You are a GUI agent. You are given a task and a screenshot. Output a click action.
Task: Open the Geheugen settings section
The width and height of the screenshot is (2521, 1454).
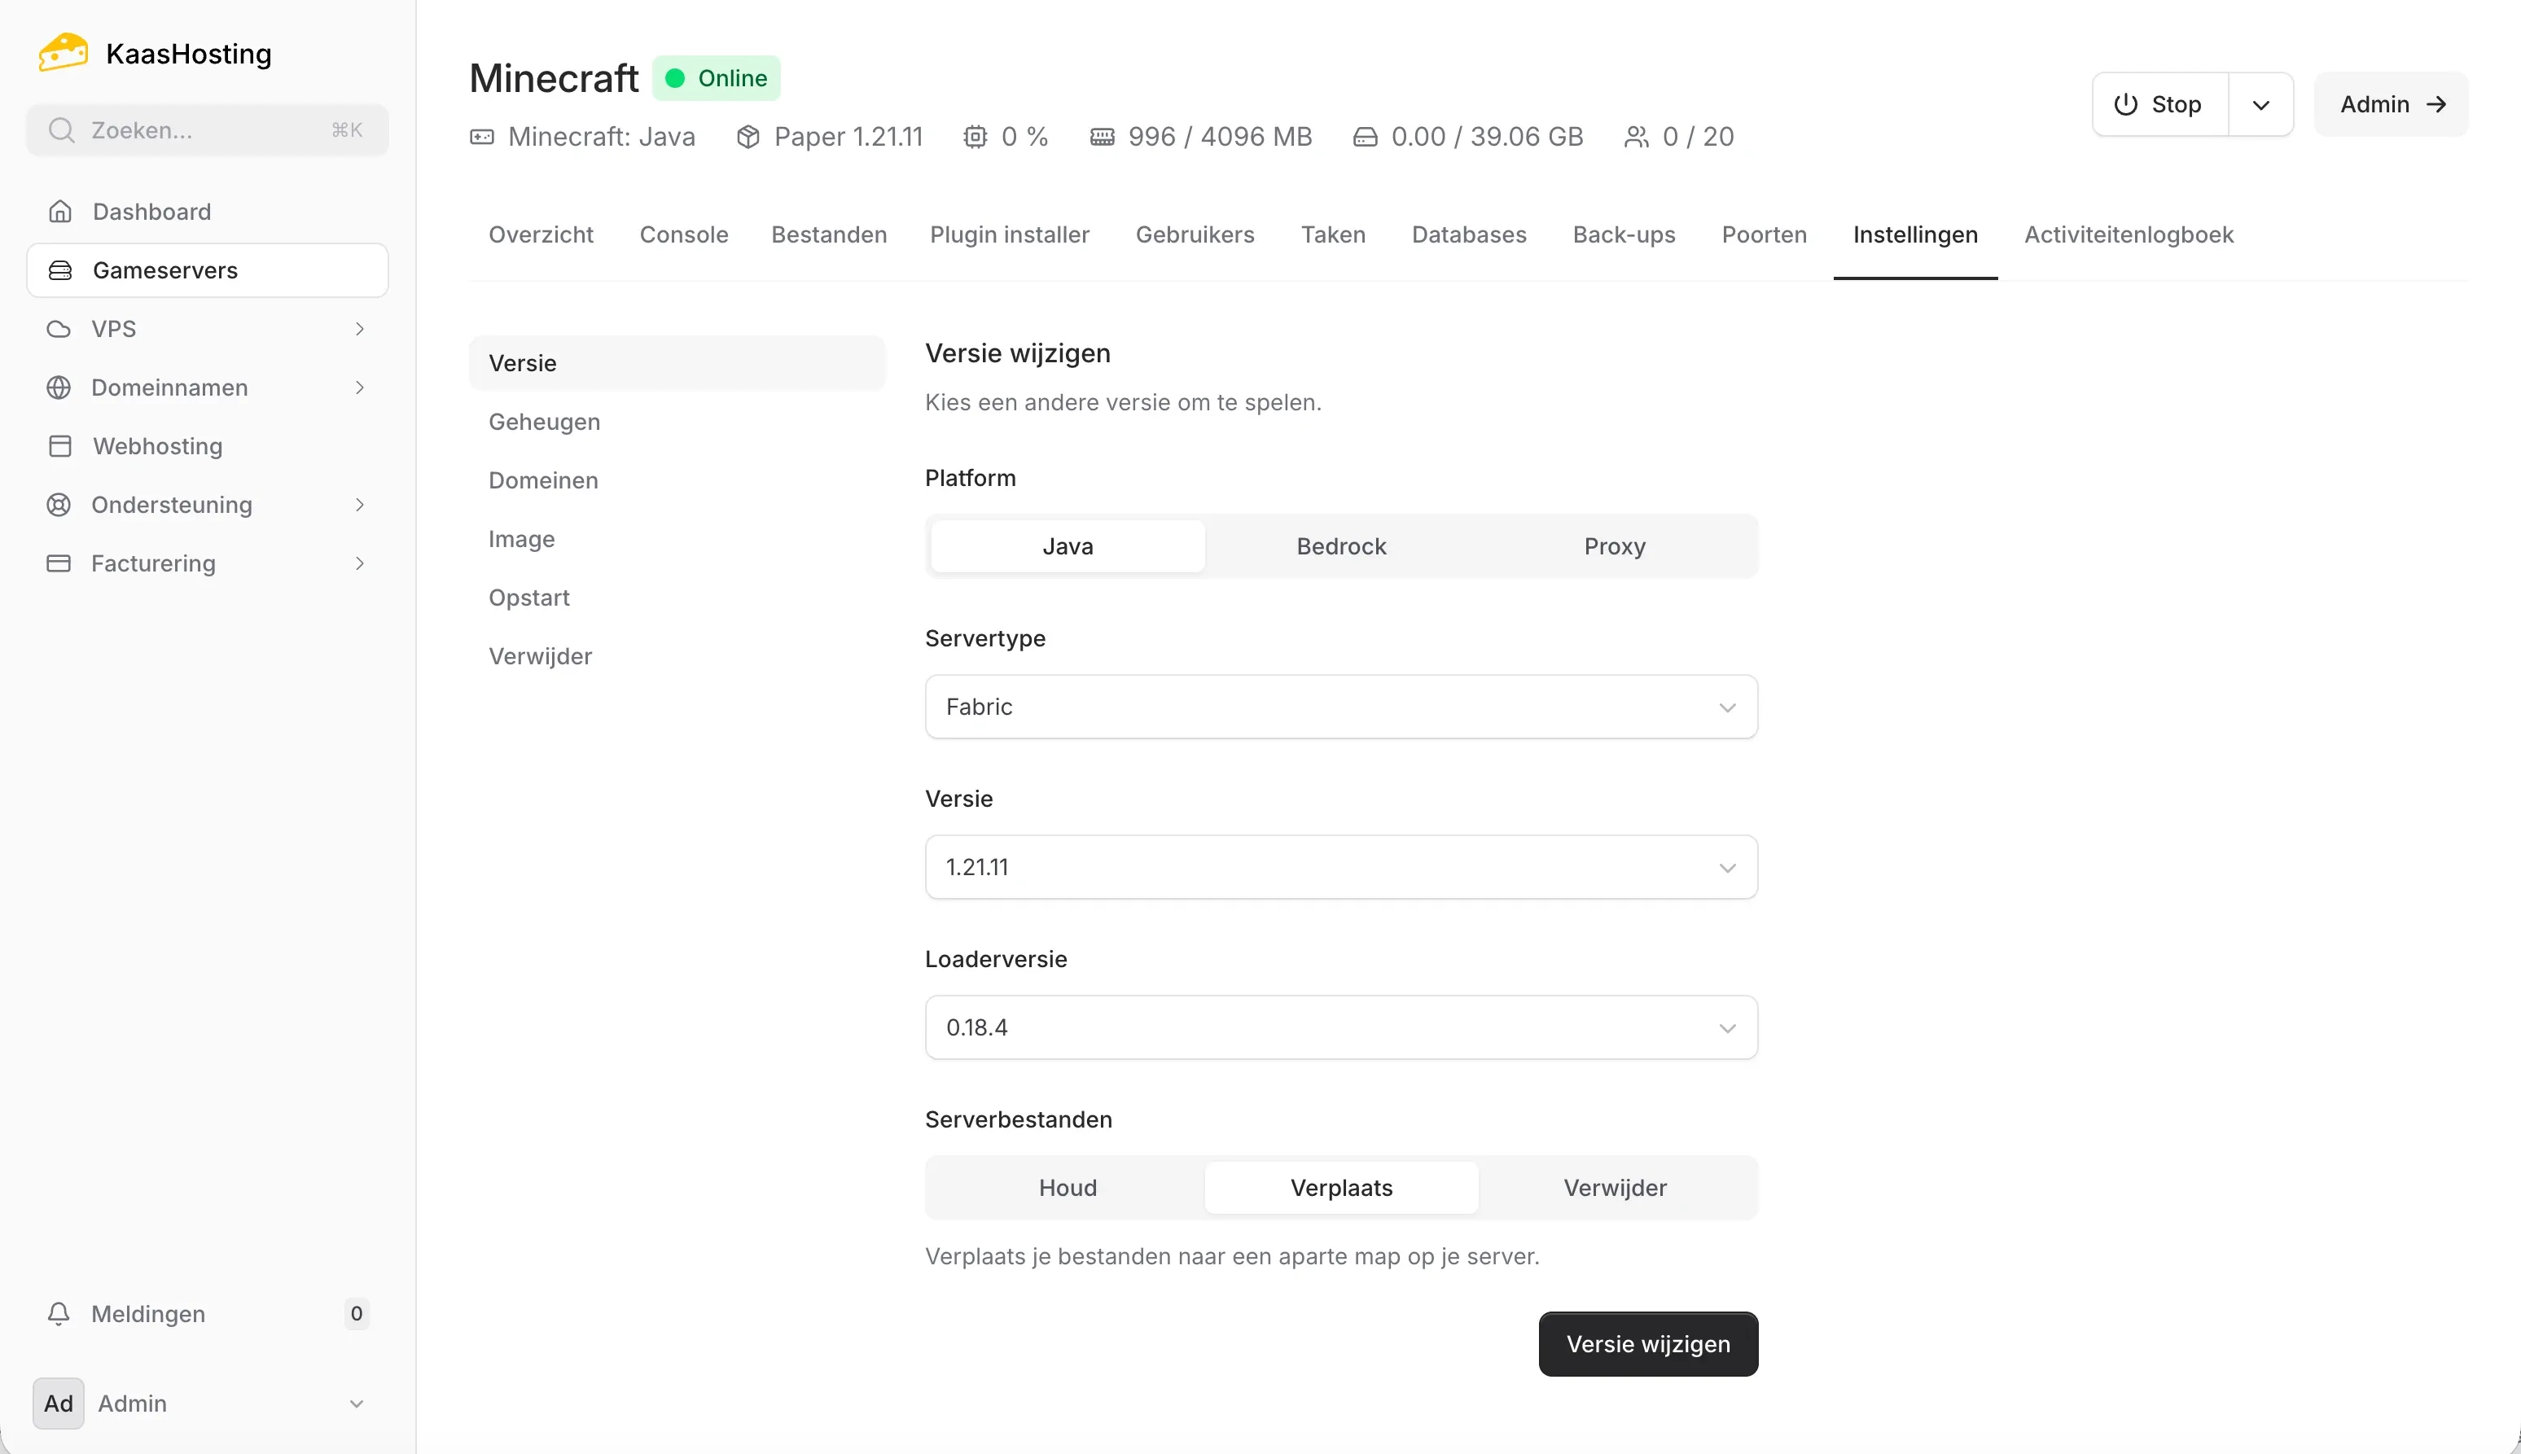point(545,422)
